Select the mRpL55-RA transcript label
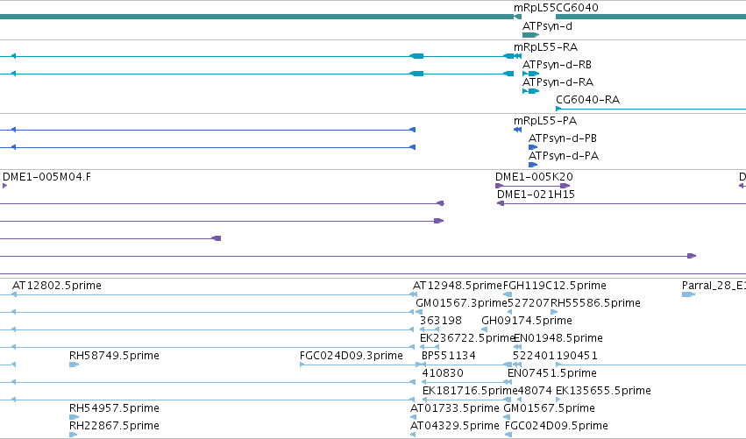 [545, 47]
